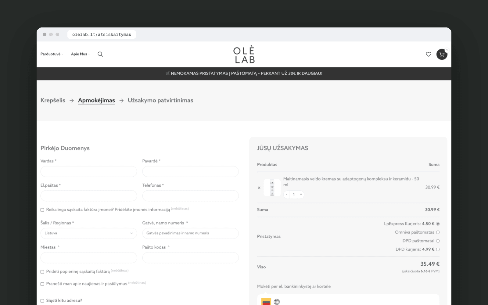Go back to Krepšelis step
The height and width of the screenshot is (305, 488).
(53, 100)
